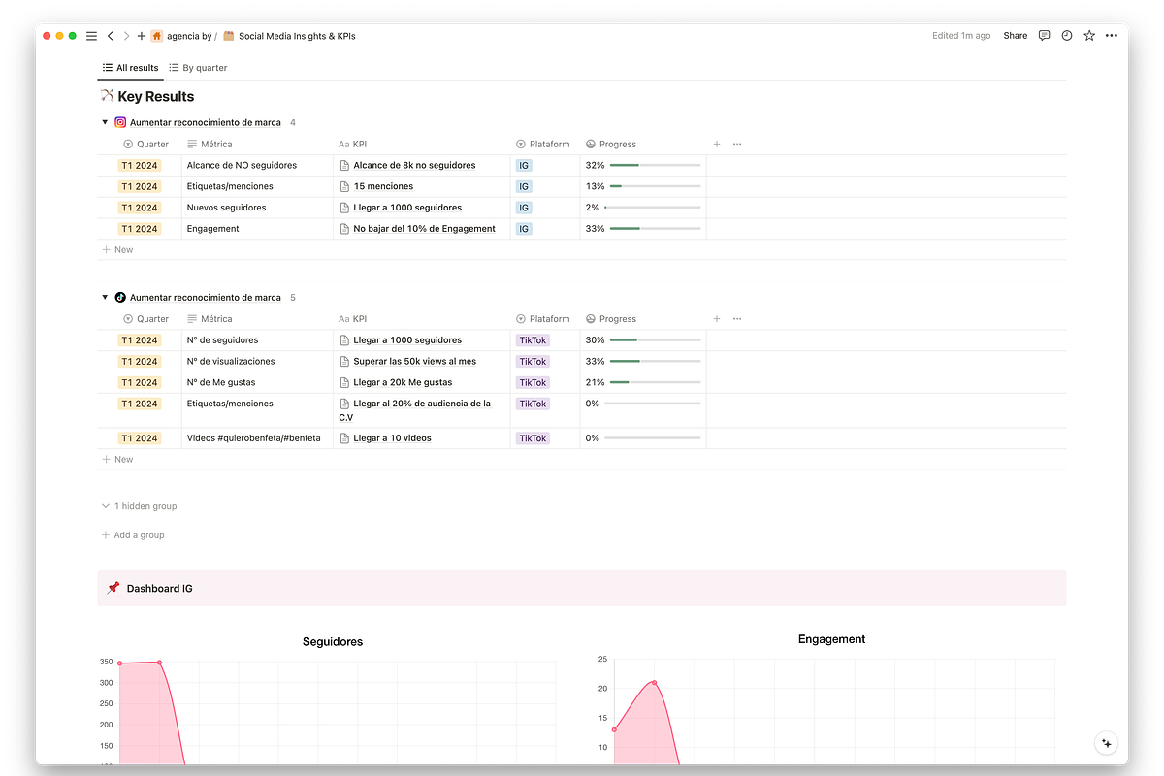Add New row in Instagram table
This screenshot has width=1164, height=776.
(x=117, y=249)
